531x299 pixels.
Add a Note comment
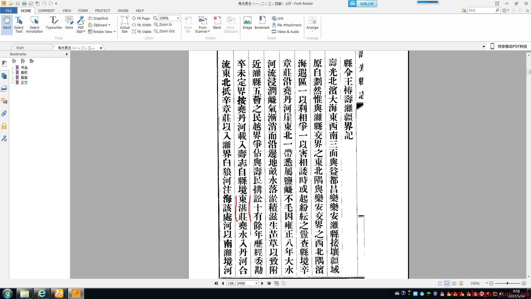[69, 23]
